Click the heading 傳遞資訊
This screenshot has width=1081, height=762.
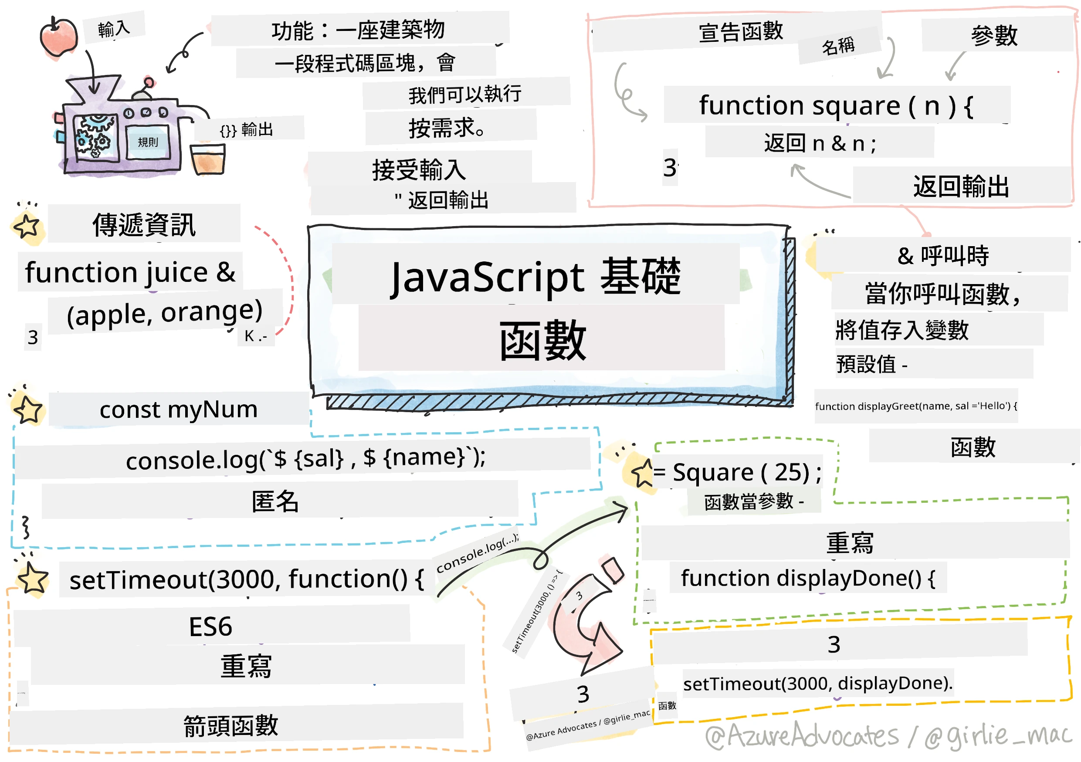(x=144, y=224)
